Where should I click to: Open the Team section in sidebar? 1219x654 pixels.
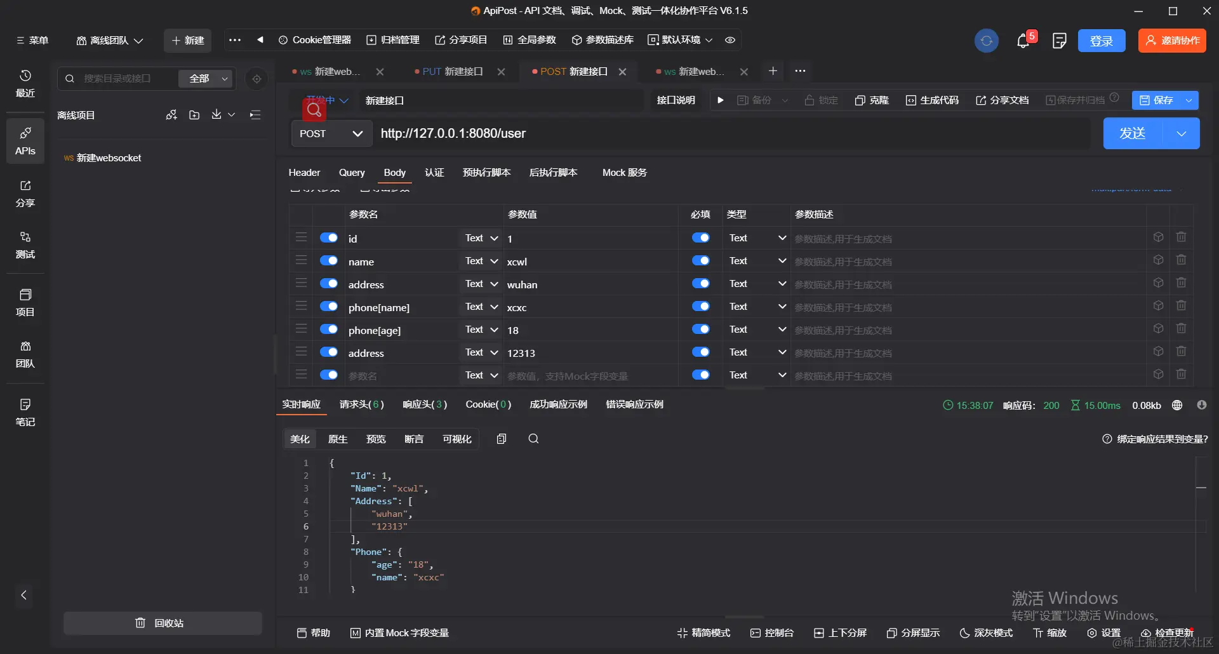tap(25, 354)
